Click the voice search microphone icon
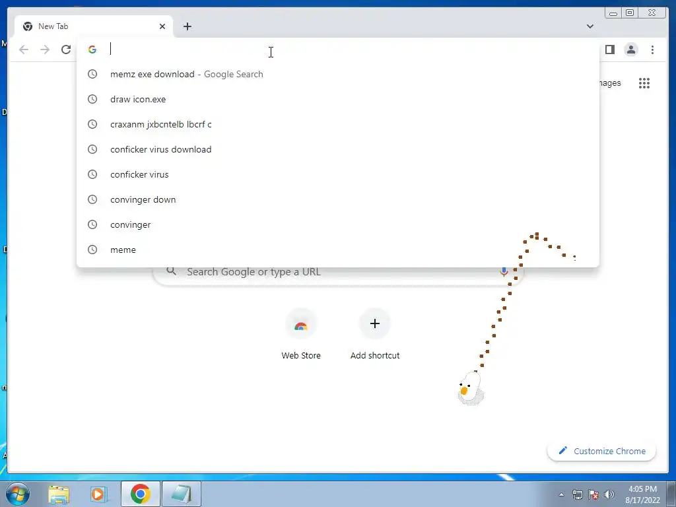The height and width of the screenshot is (507, 676). pyautogui.click(x=504, y=271)
